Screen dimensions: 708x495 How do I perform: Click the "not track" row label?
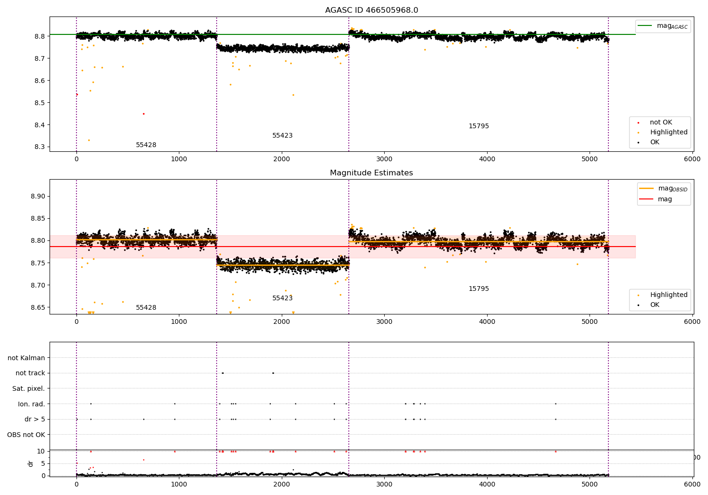[30, 373]
